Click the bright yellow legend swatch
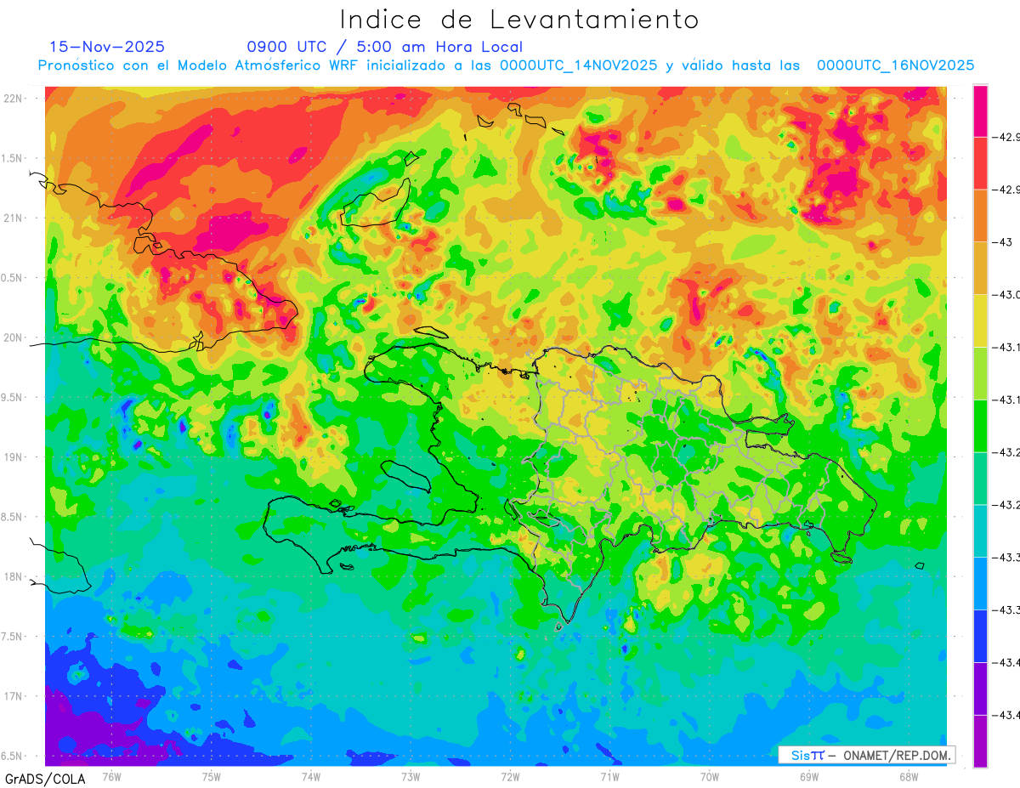The image size is (1020, 788). (x=980, y=320)
